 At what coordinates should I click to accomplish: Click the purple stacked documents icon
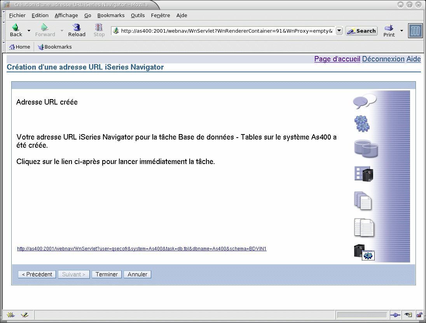click(363, 201)
